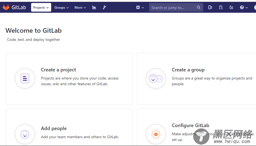Open the Admin Area wrench icon
Viewport: 256px width, 146px height.
click(104, 7)
